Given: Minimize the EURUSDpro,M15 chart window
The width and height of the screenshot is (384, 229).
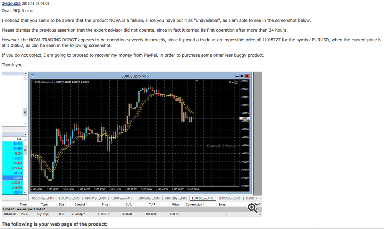Looking at the screenshot, I should (237, 76).
